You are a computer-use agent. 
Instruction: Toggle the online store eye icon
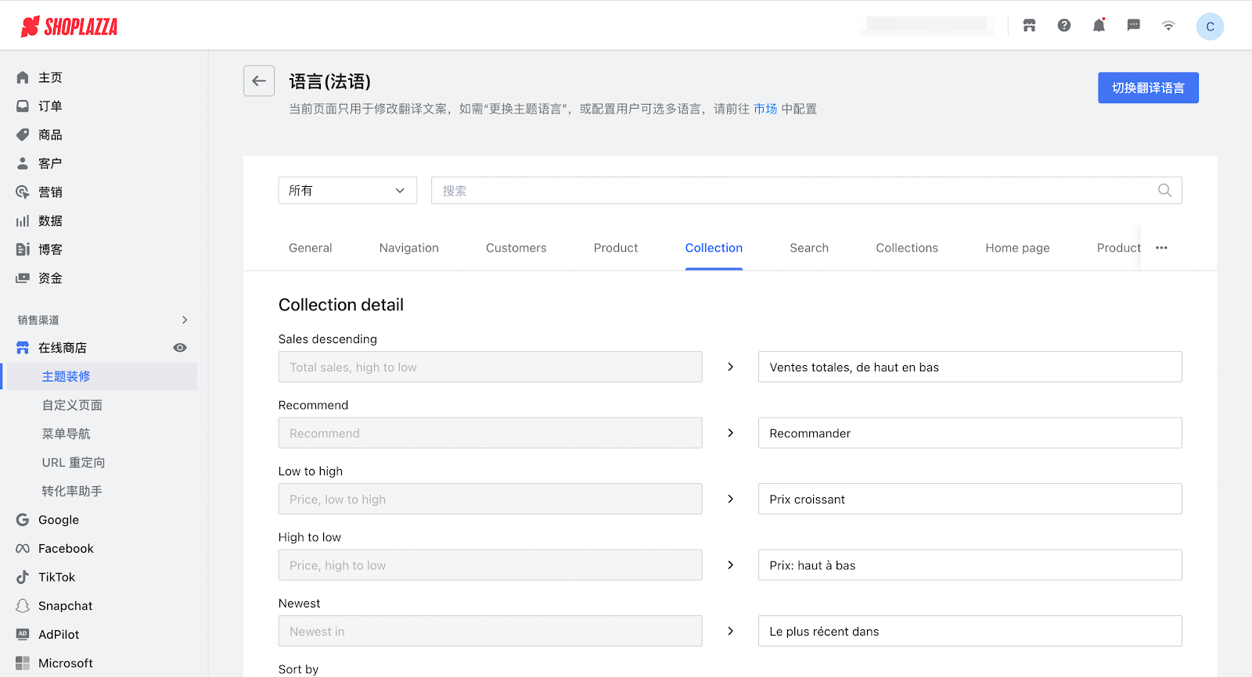click(x=180, y=348)
